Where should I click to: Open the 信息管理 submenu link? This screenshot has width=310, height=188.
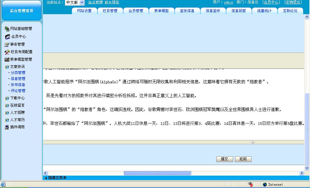pos(18,79)
